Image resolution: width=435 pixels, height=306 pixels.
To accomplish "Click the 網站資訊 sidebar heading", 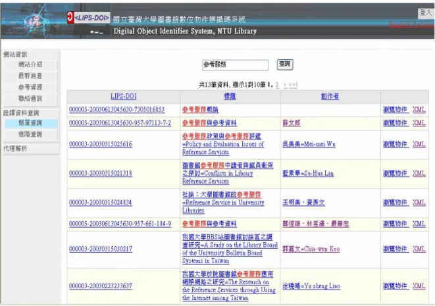I will coord(15,55).
